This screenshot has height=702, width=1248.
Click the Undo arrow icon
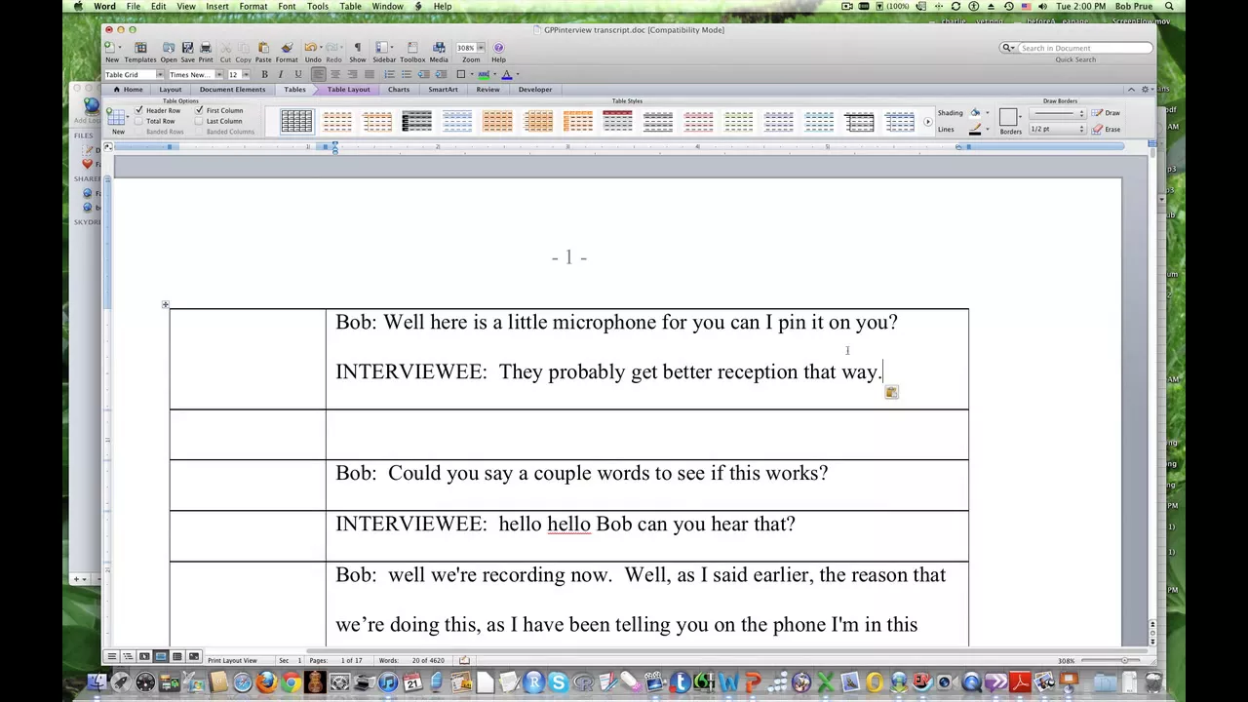310,48
